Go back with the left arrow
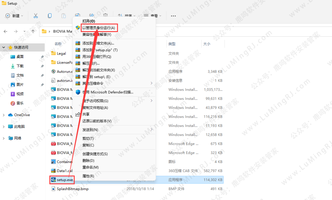Image resolution: width=332 pixels, height=200 pixels. 6,31
